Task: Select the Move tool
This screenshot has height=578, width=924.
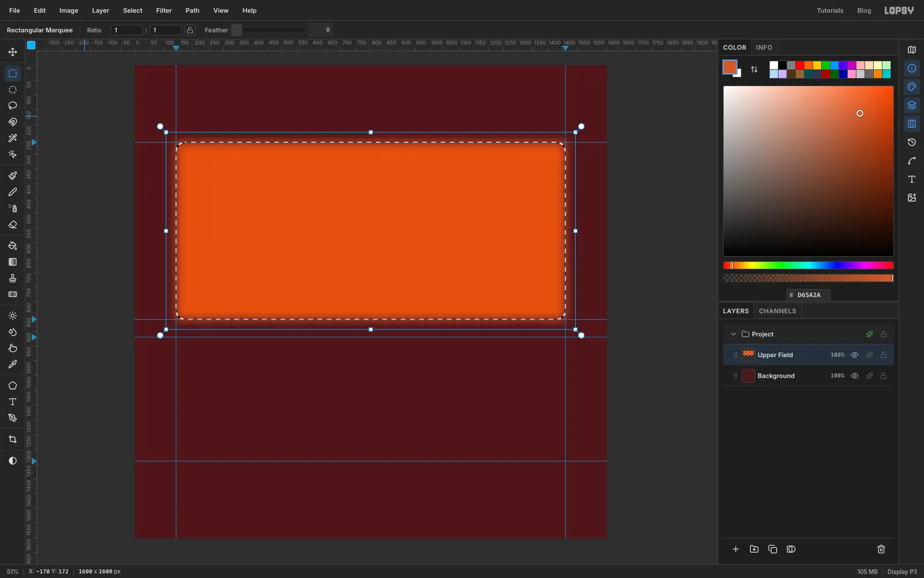Action: tap(13, 52)
